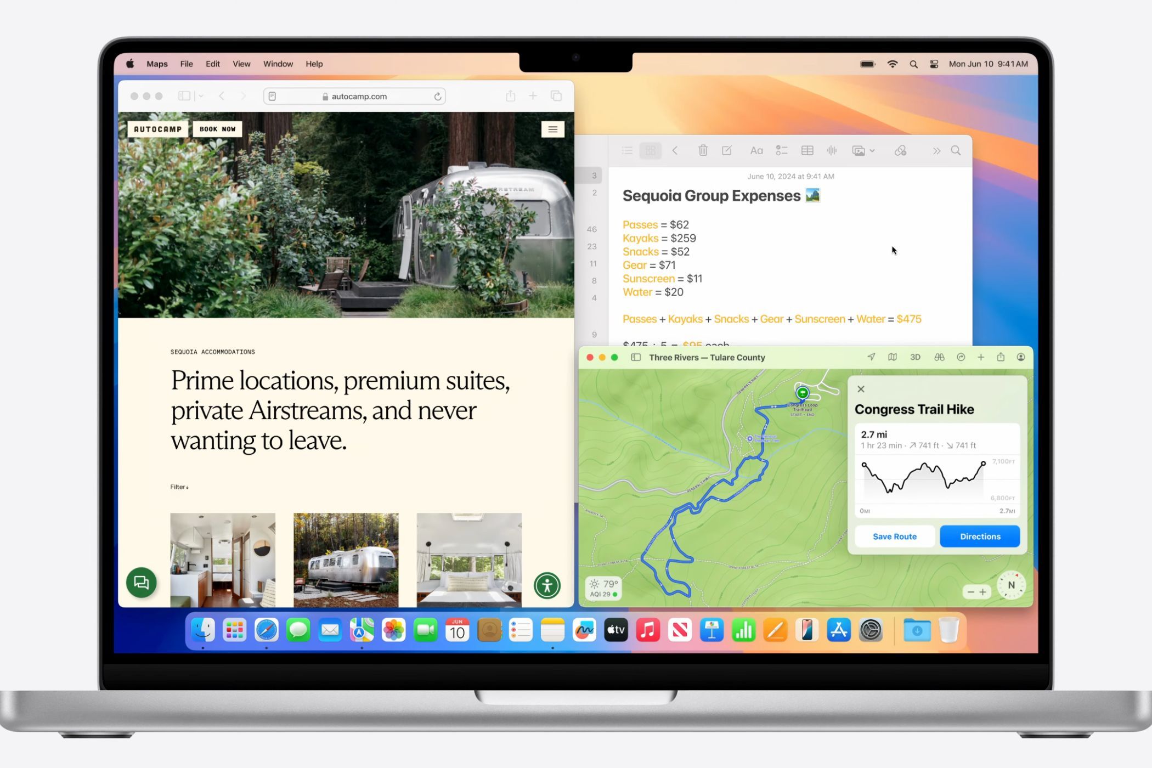
Task: Click the Save Route button in Maps
Action: click(894, 536)
